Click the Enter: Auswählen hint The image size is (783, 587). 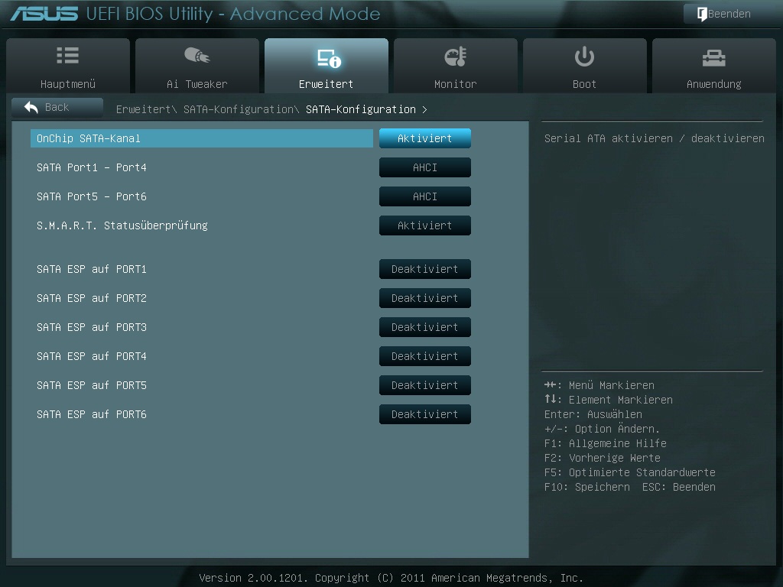593,414
